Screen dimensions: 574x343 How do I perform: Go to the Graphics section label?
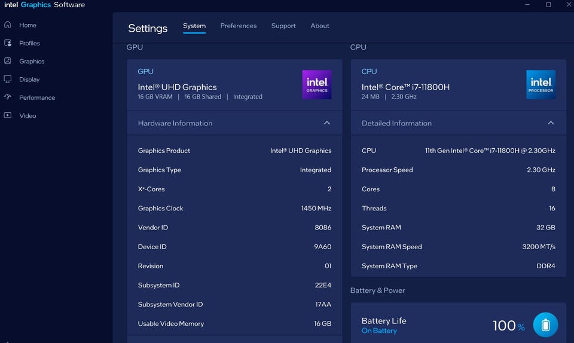coord(32,62)
